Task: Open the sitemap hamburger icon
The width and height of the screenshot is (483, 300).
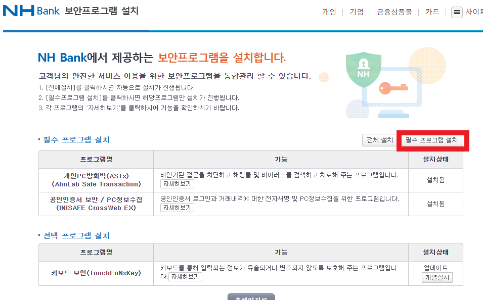Action: (x=457, y=12)
